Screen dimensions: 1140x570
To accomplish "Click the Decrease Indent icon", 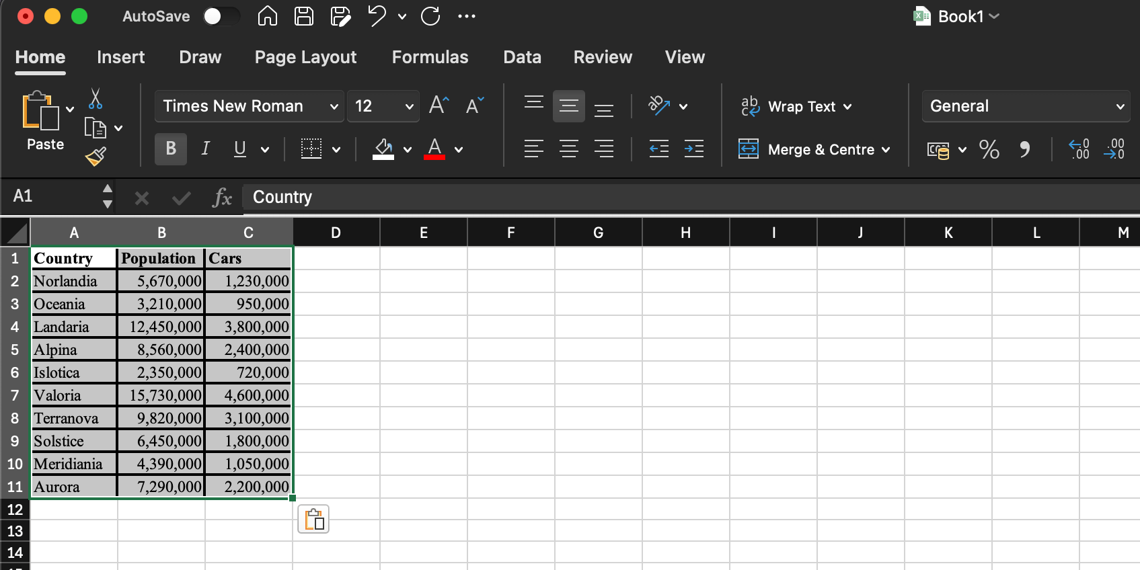I will point(659,149).
